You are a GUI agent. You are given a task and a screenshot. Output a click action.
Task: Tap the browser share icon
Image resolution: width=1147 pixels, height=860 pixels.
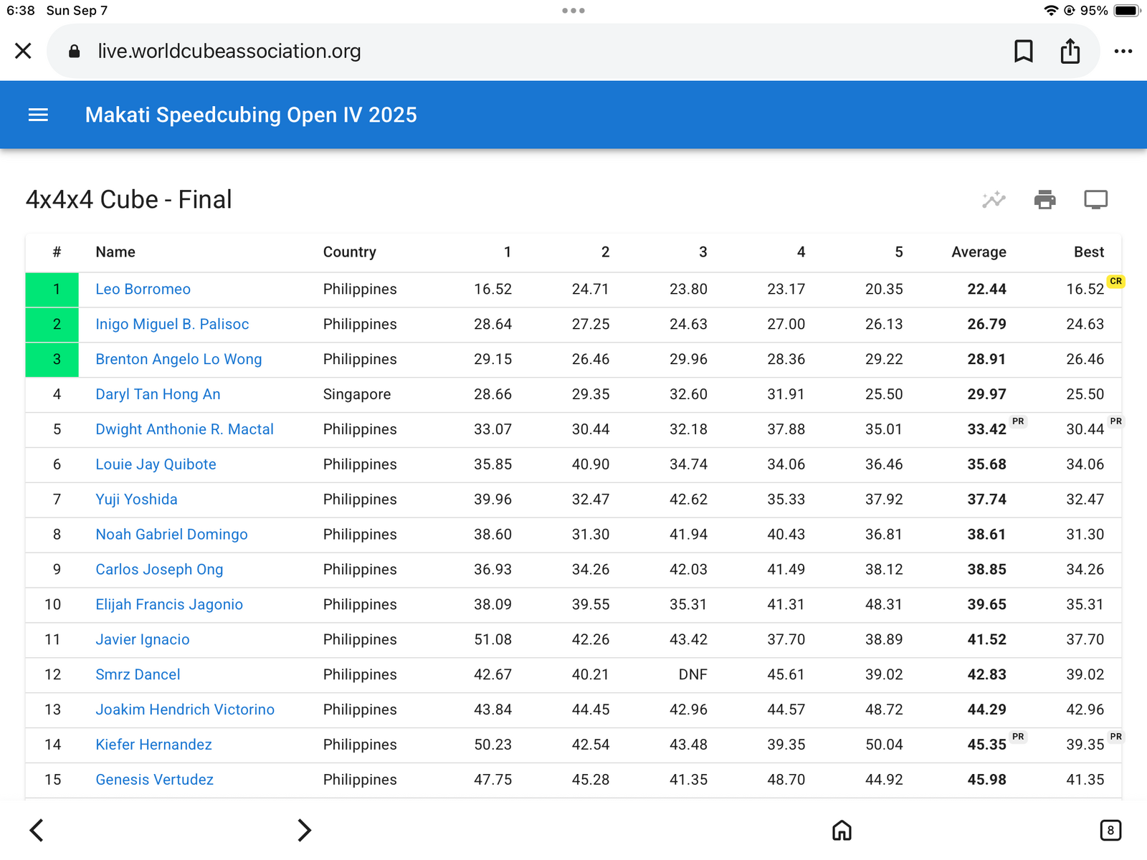(x=1070, y=51)
